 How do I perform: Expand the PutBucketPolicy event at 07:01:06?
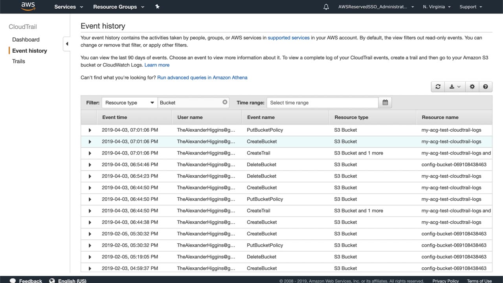(90, 130)
